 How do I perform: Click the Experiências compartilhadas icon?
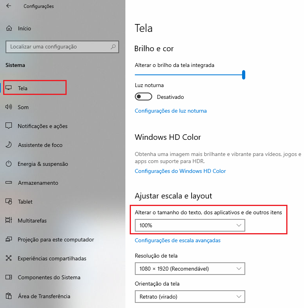click(x=9, y=258)
